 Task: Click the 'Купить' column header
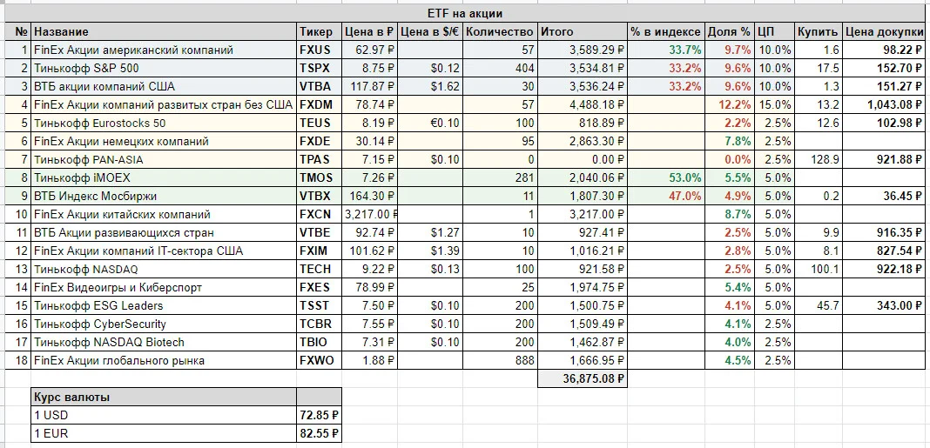point(819,32)
